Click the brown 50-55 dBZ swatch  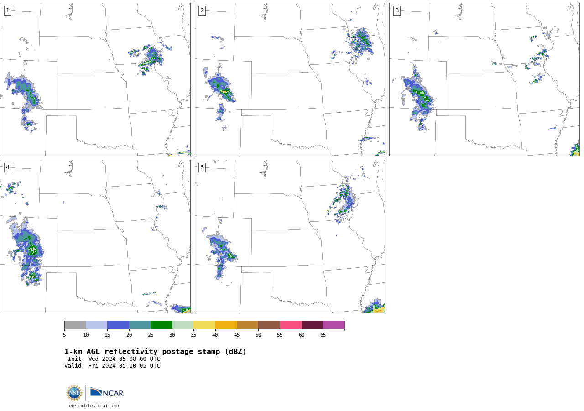[269, 325]
